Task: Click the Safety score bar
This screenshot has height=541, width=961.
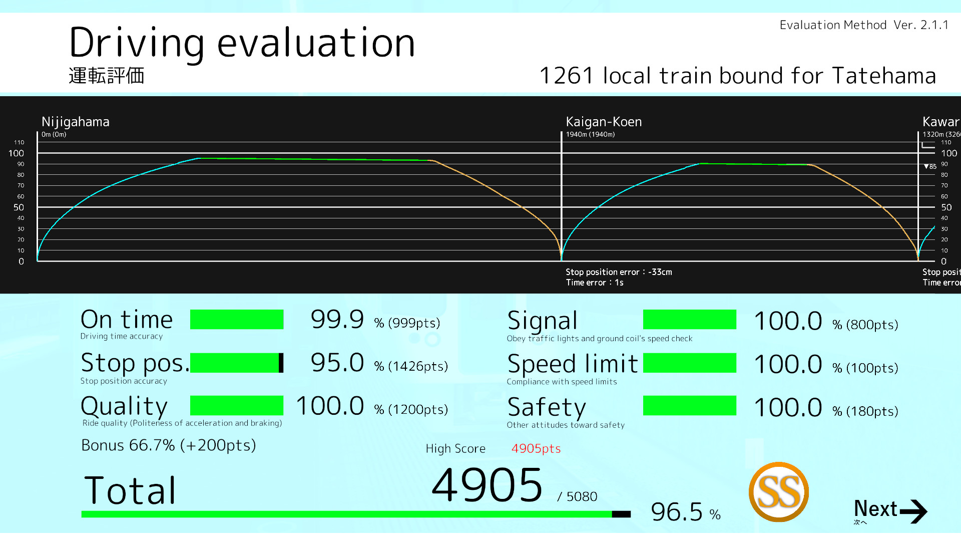Action: 689,406
